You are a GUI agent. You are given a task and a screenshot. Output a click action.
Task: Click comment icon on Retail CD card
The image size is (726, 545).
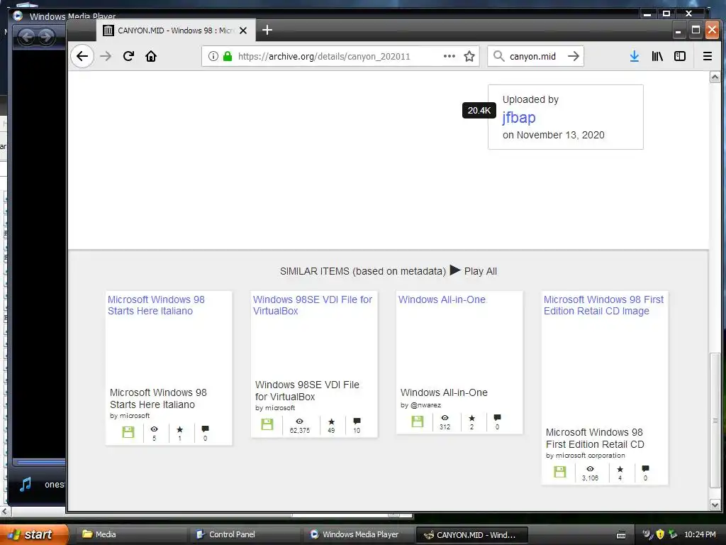click(x=645, y=469)
